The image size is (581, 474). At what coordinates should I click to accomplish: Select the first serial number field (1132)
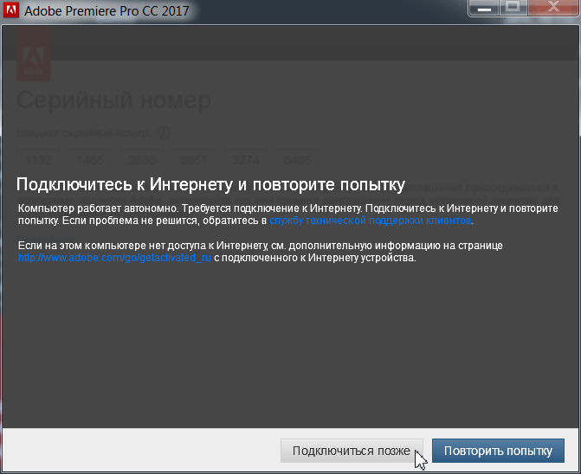(39, 160)
